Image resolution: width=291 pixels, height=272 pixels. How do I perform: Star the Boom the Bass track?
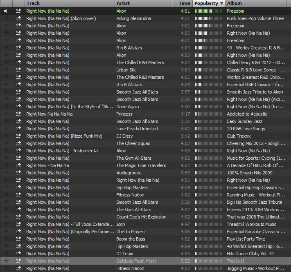coord(6,239)
